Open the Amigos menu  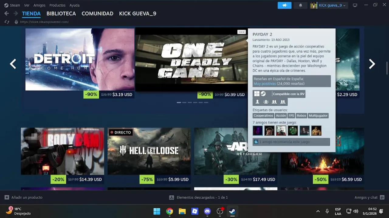40,5
